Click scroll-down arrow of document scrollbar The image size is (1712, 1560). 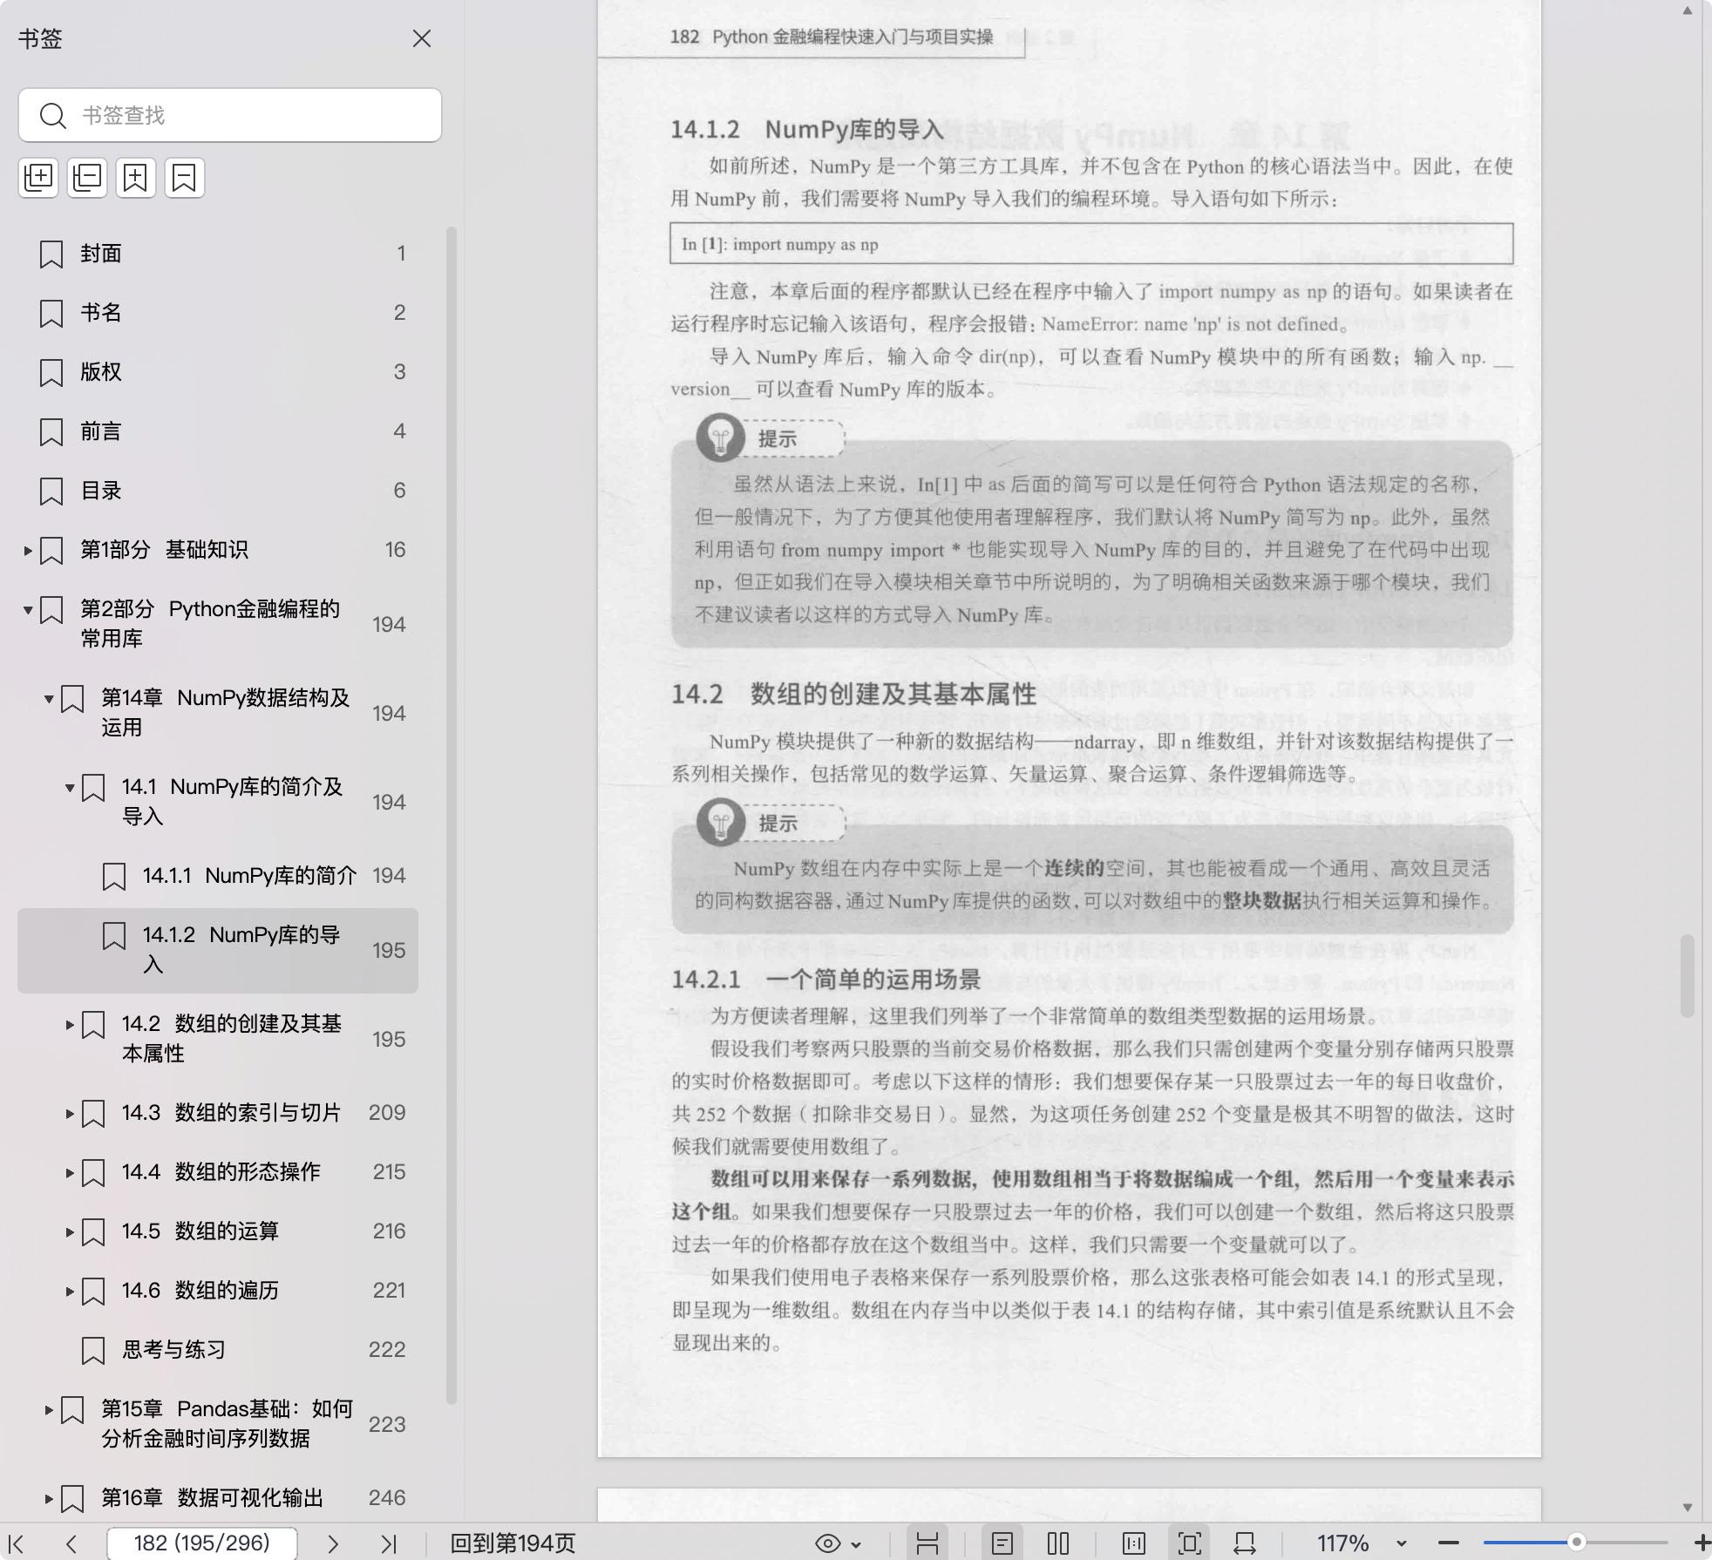pyautogui.click(x=1688, y=1507)
